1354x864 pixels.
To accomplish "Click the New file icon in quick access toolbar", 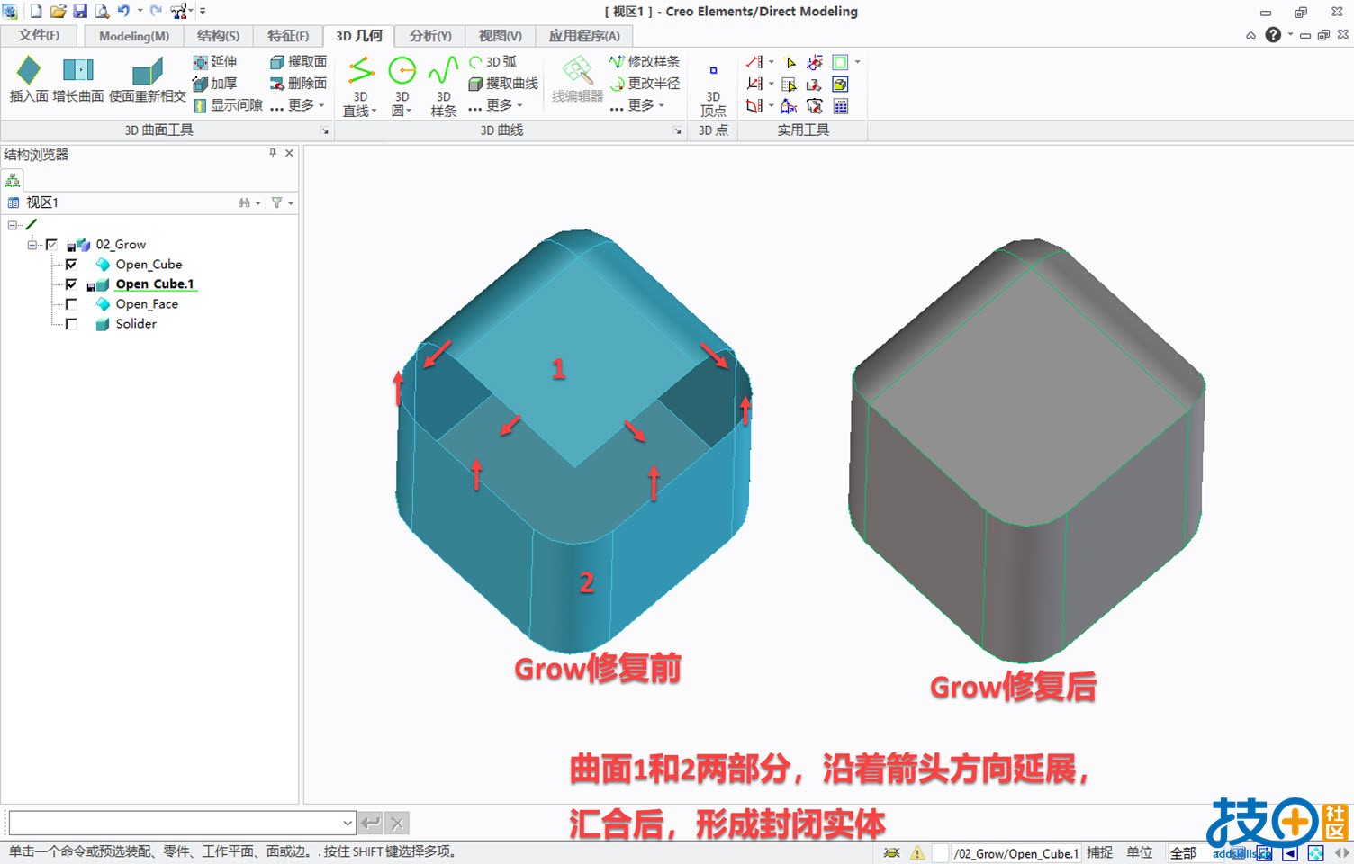I will (x=36, y=11).
